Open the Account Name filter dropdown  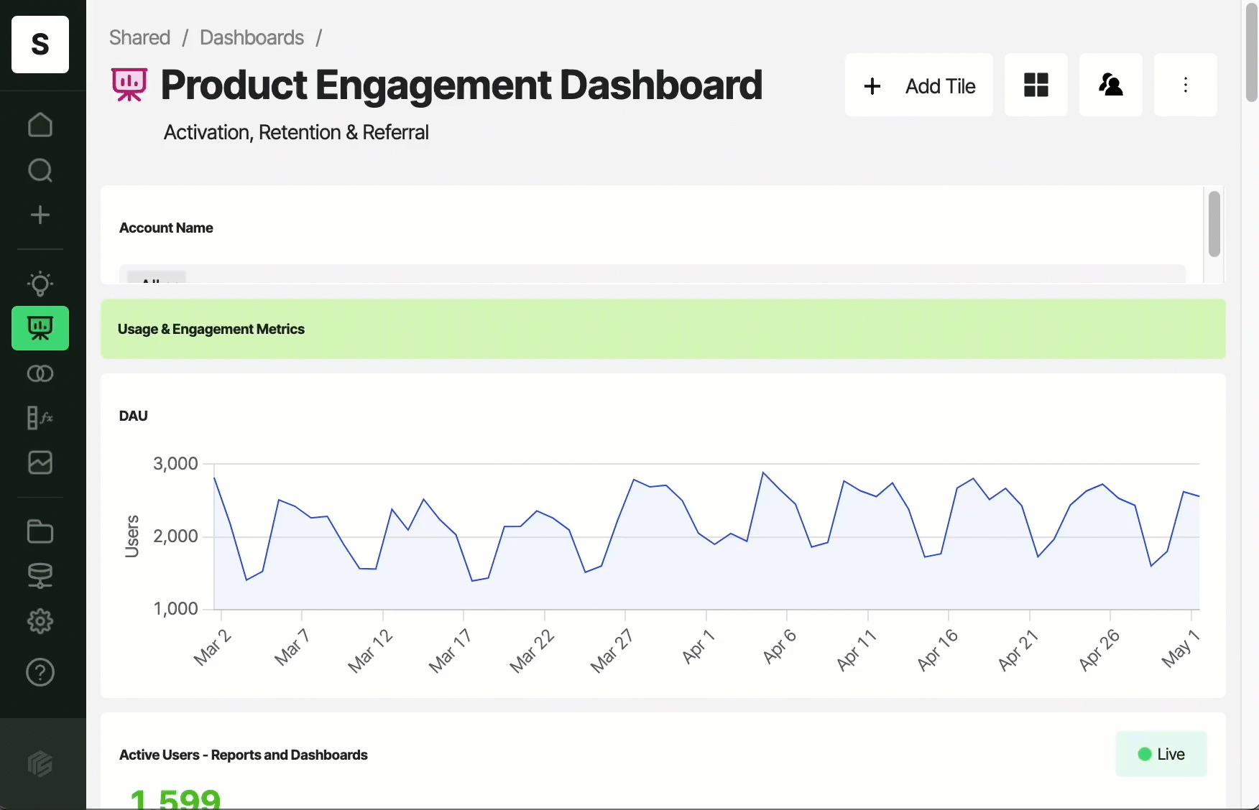(652, 274)
